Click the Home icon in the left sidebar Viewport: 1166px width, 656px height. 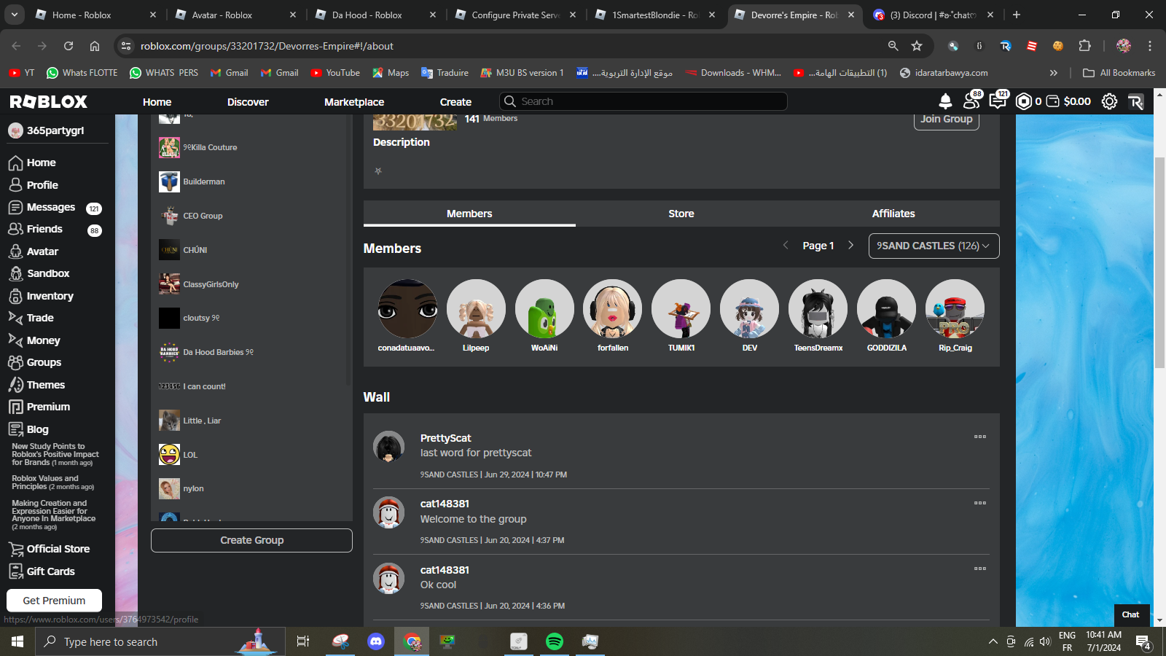15,163
